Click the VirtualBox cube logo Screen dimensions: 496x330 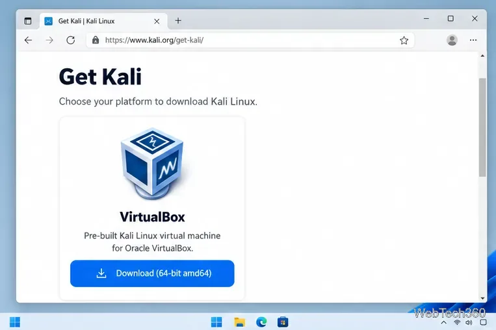[153, 164]
